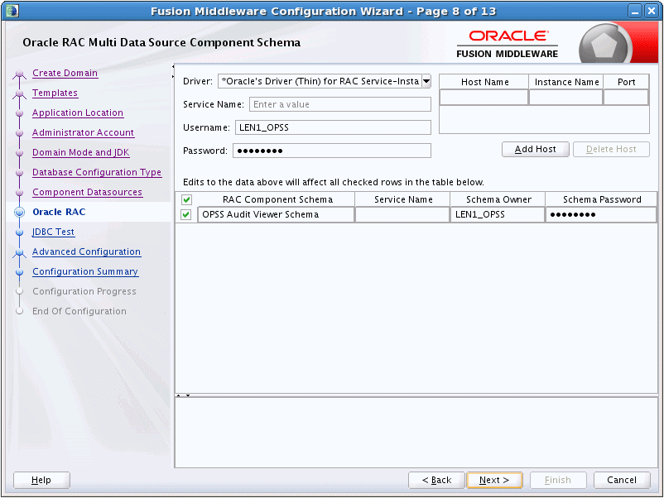Click the Help button
The width and height of the screenshot is (664, 498).
[41, 481]
